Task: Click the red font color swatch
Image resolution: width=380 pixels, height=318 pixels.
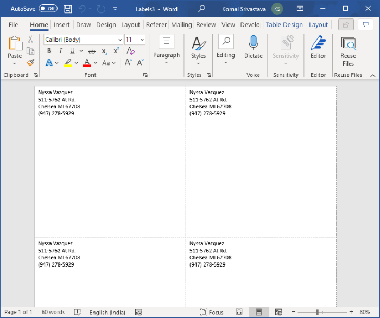Action: point(87,63)
